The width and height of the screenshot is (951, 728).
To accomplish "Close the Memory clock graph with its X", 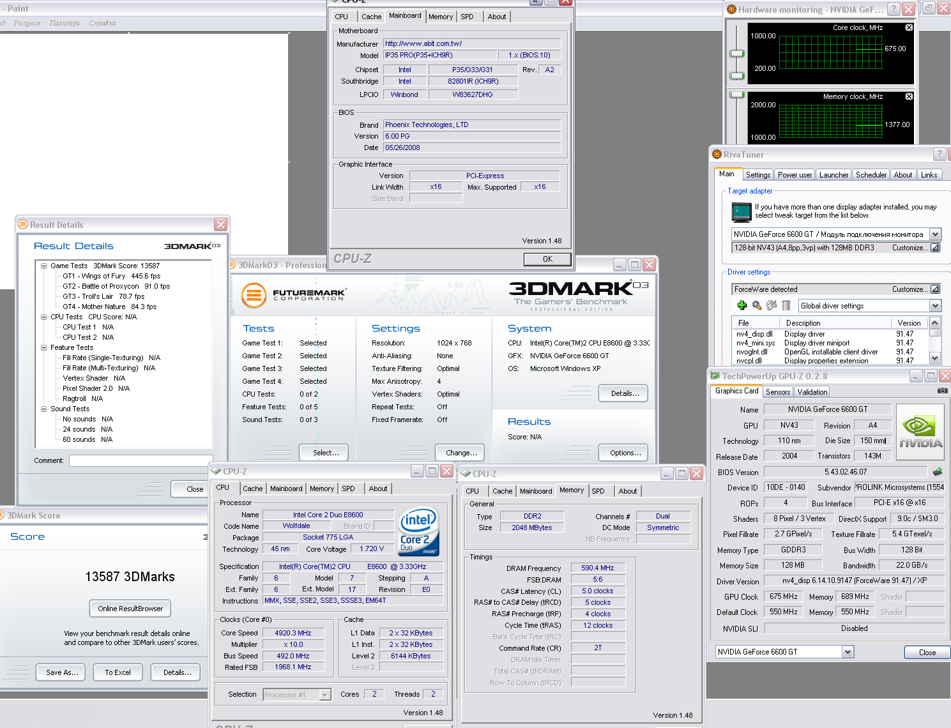I will 909,96.
